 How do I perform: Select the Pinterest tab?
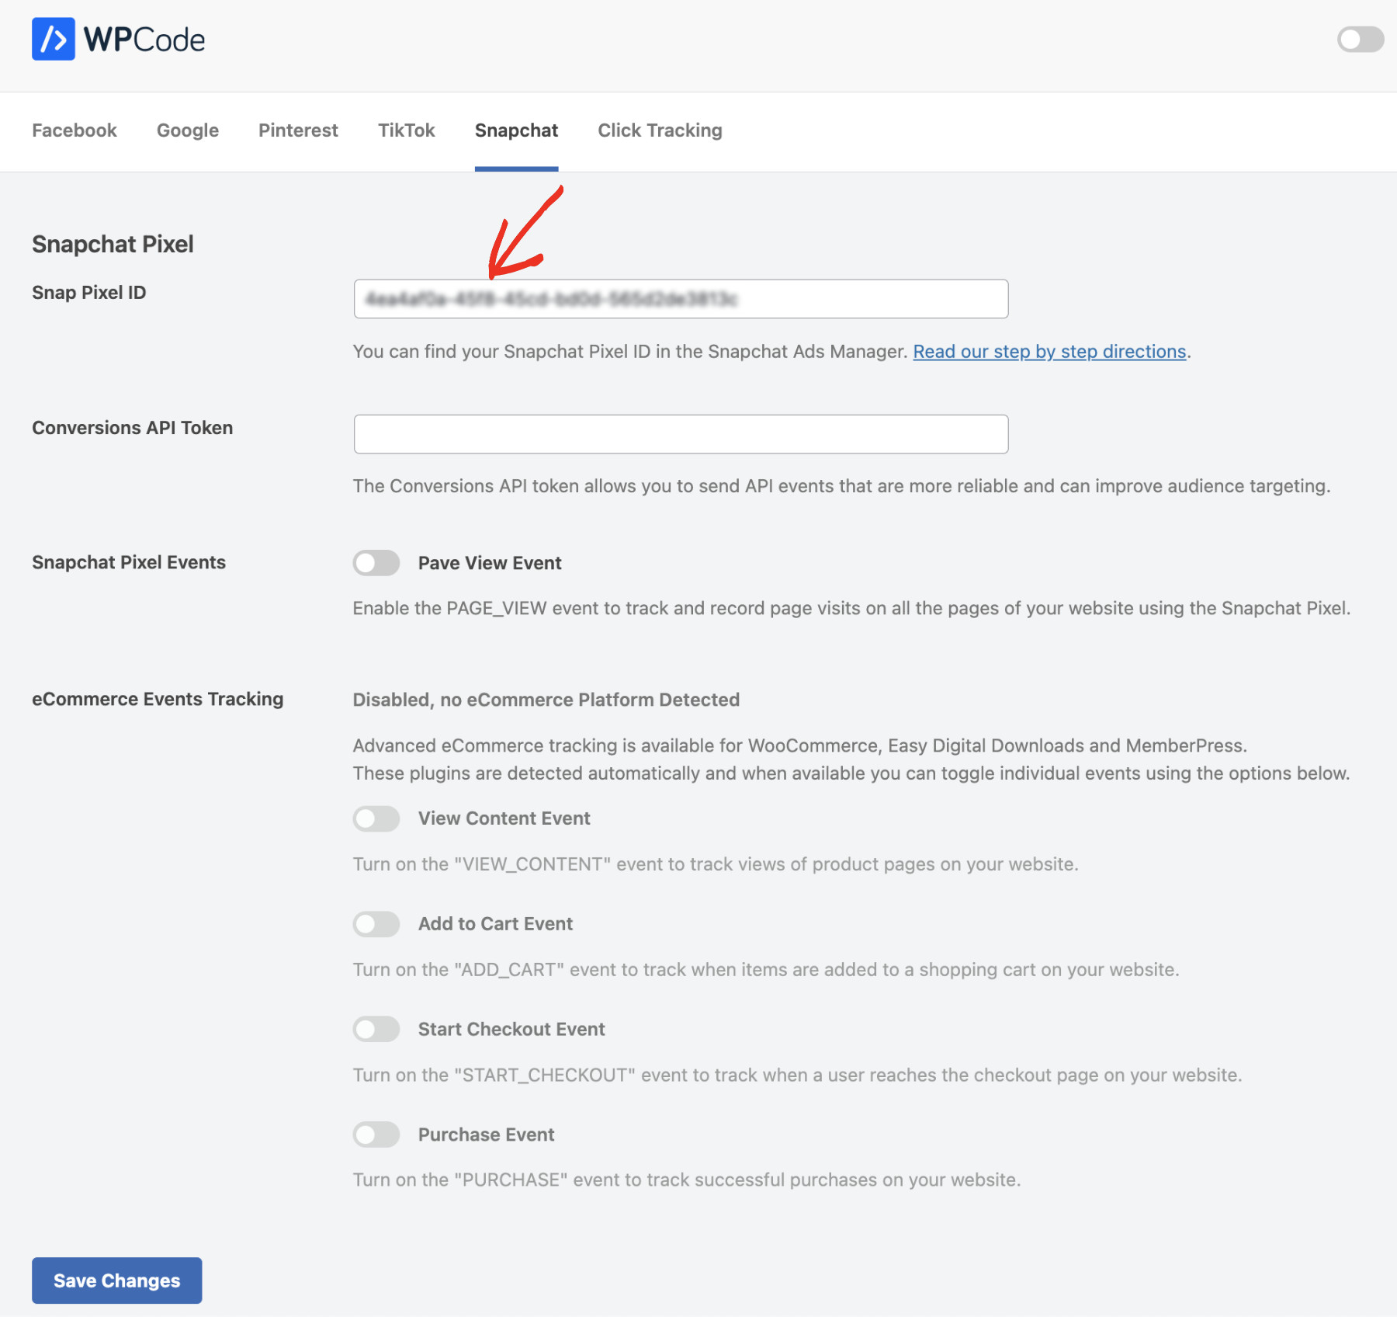(298, 130)
